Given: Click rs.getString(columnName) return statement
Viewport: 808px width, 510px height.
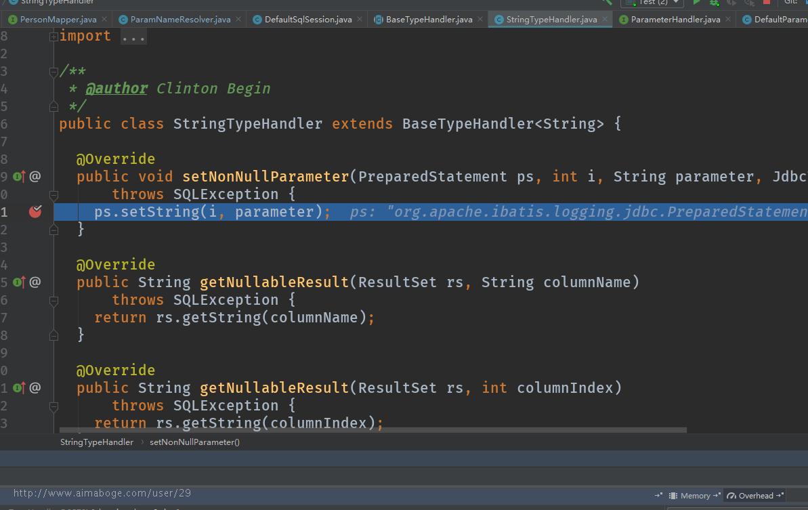Looking at the screenshot, I should 234,318.
